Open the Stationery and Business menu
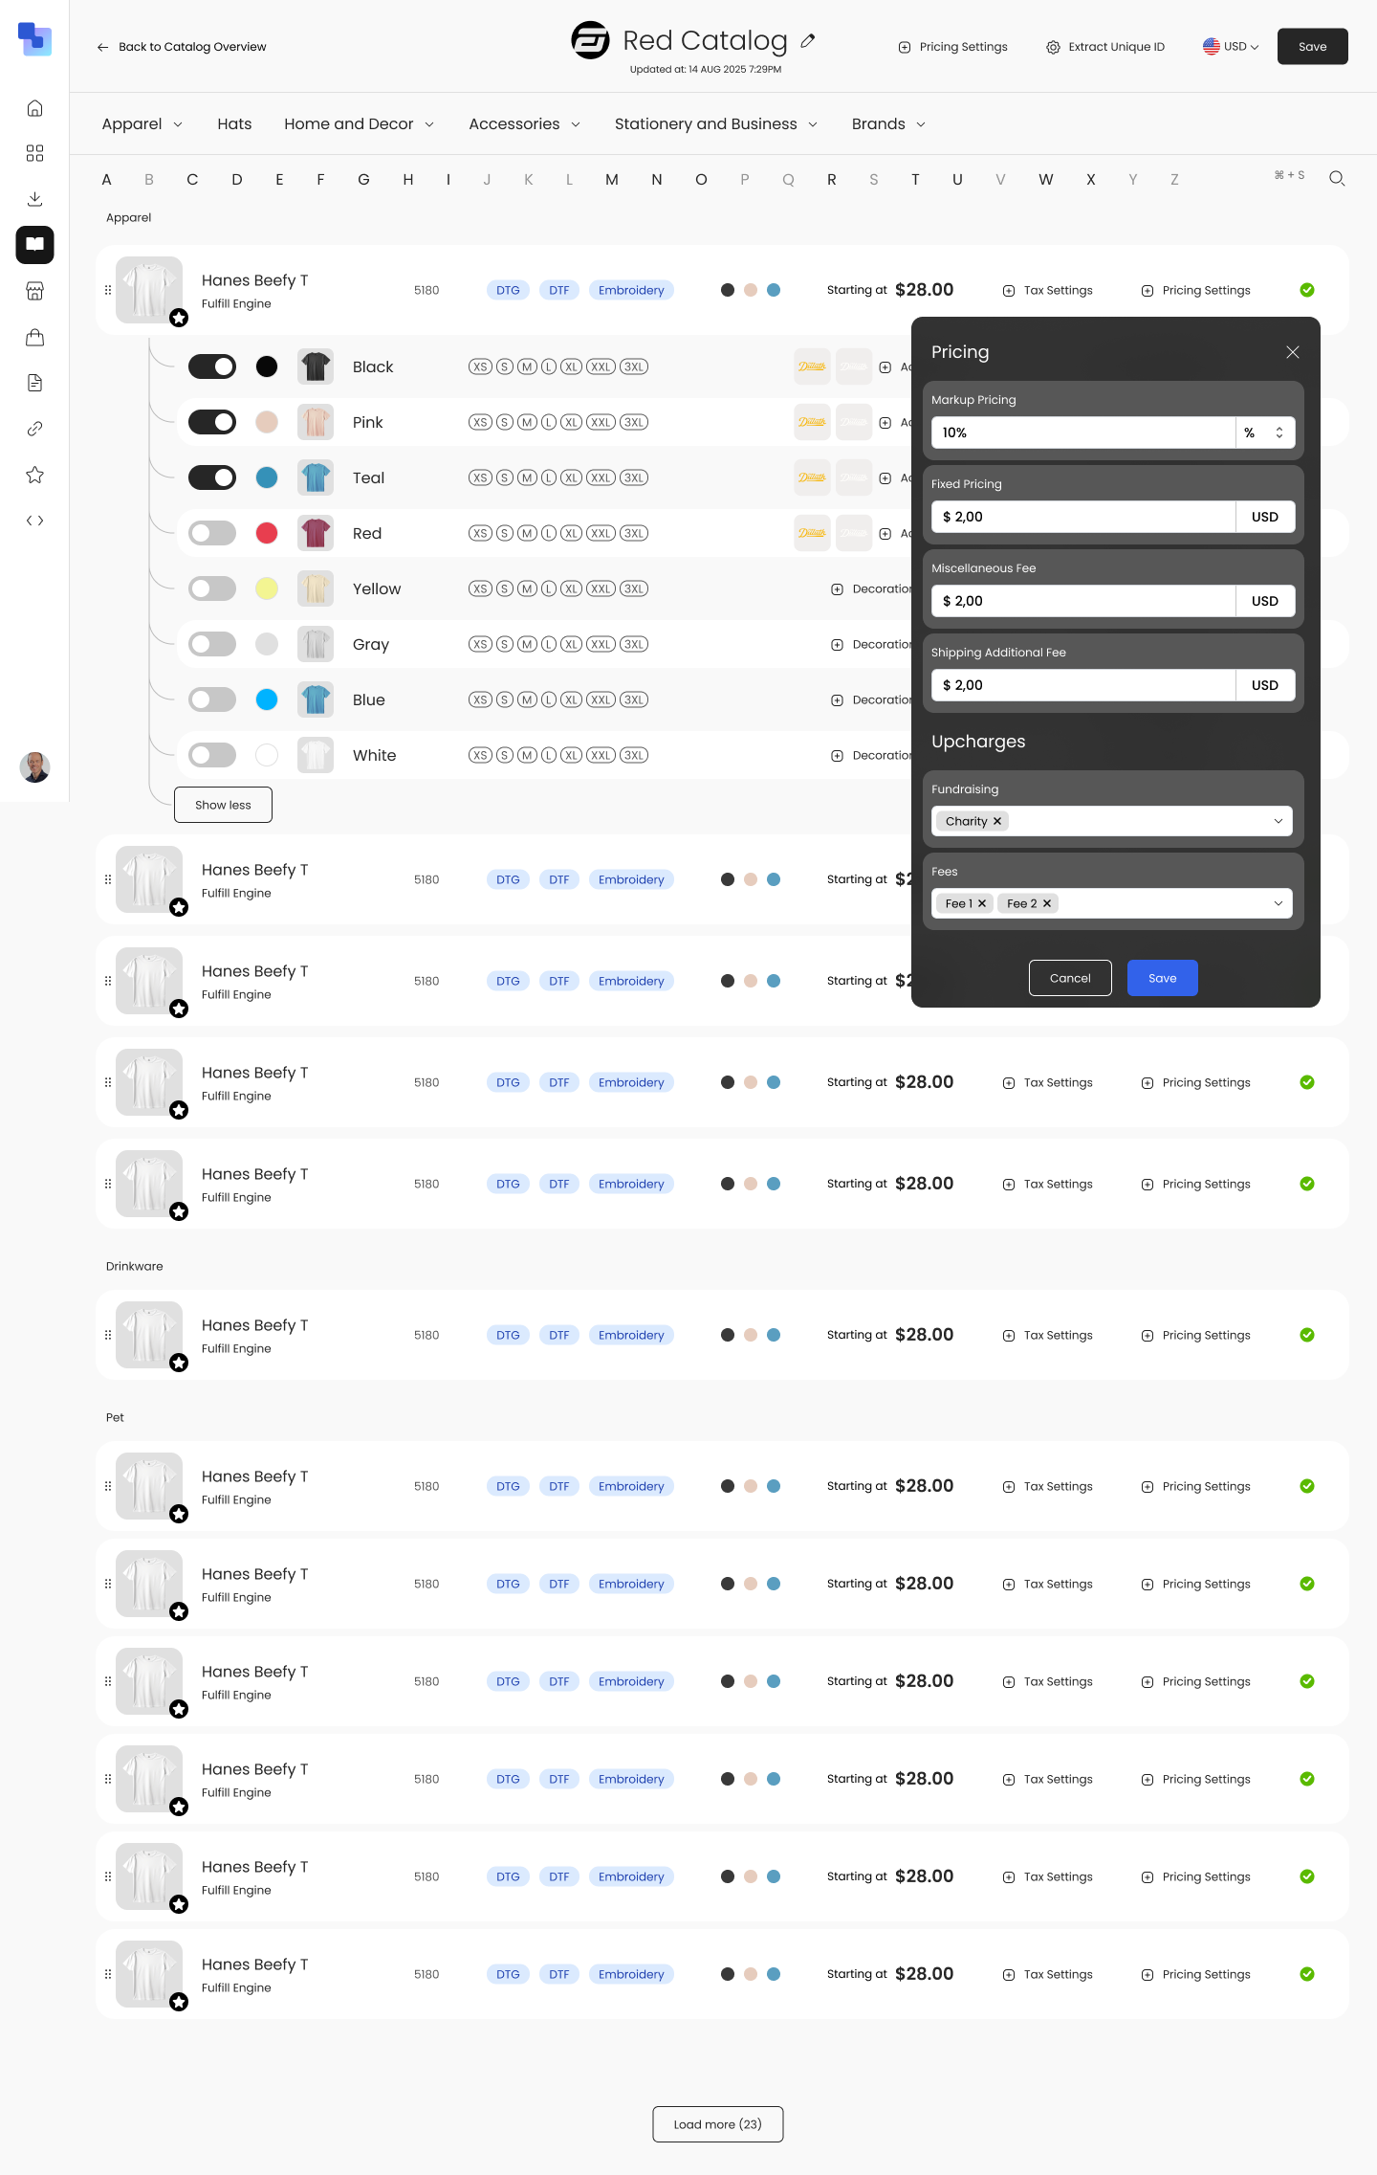 (x=716, y=124)
